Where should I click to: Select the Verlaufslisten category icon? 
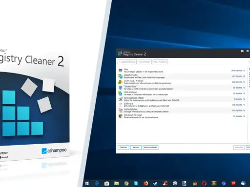coord(121,111)
